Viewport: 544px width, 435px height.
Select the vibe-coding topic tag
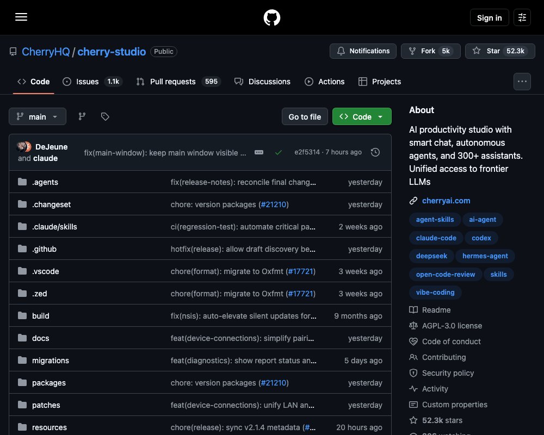click(x=435, y=293)
